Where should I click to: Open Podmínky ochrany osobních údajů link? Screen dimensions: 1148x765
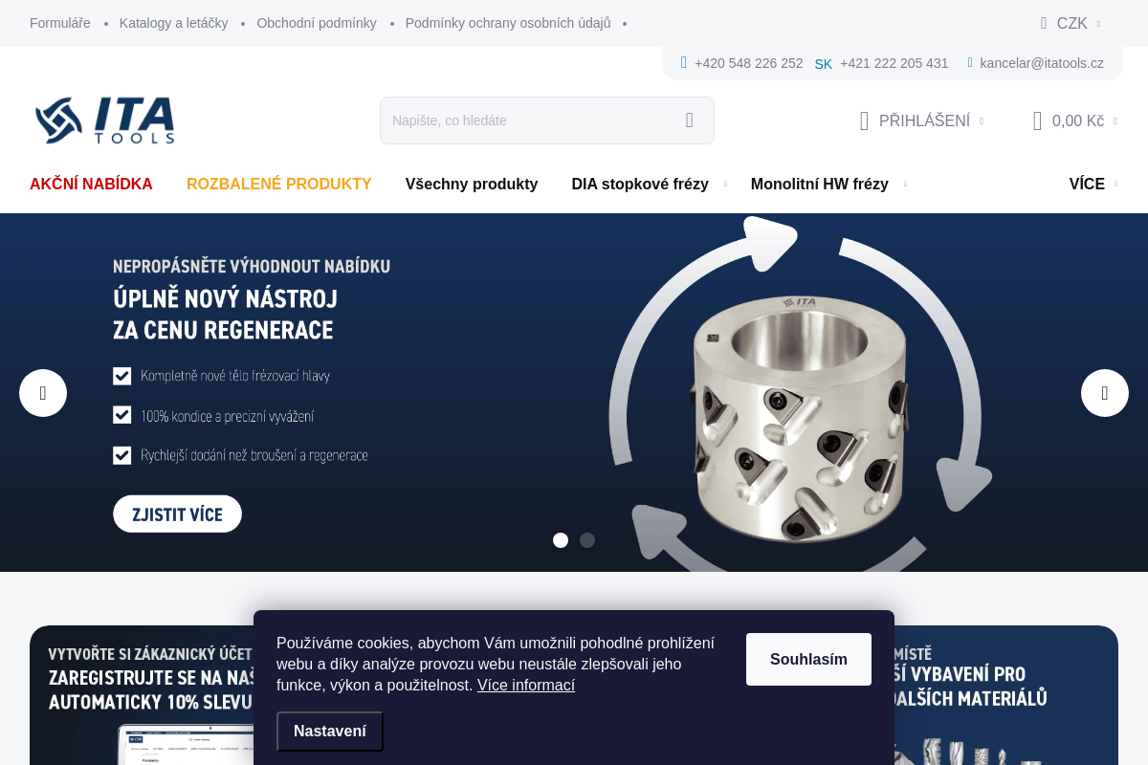click(508, 23)
